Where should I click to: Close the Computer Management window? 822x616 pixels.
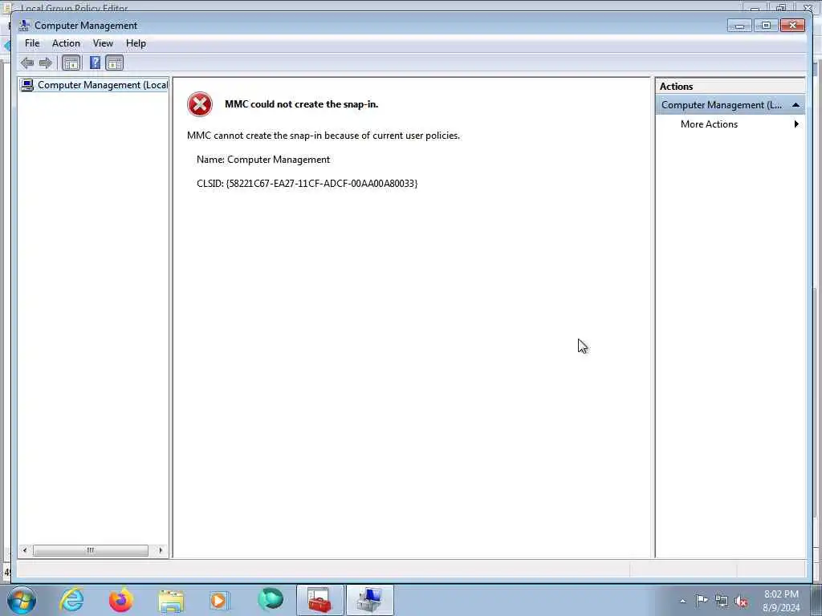point(792,25)
